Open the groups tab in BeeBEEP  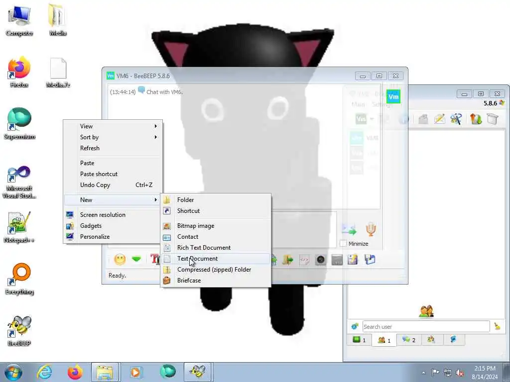(431, 340)
